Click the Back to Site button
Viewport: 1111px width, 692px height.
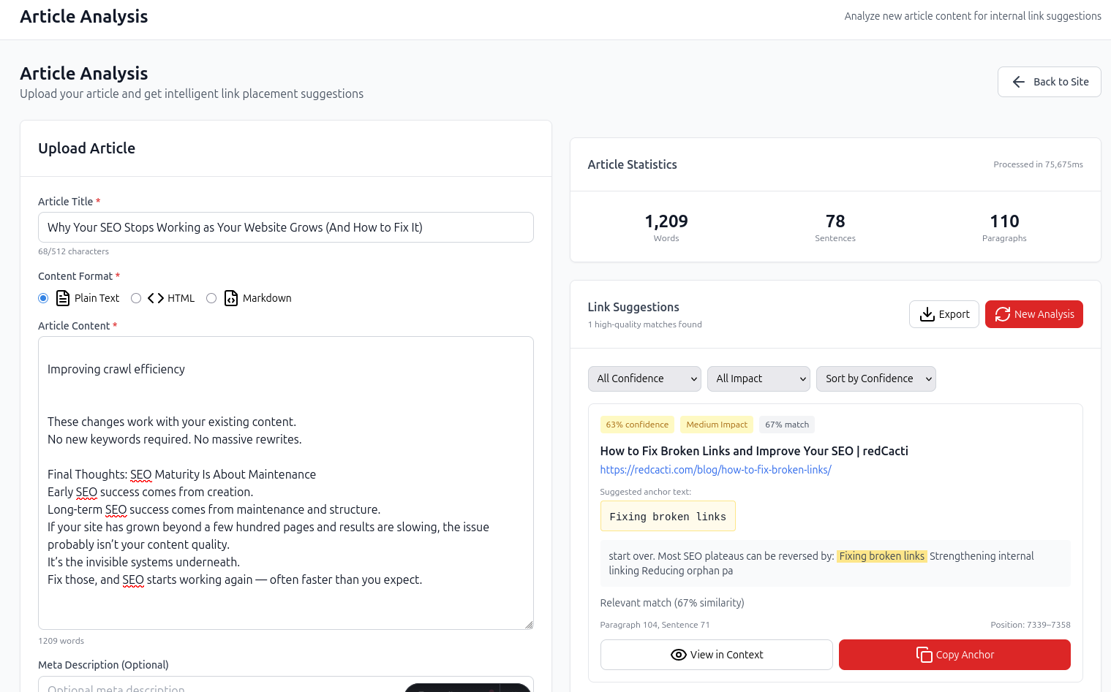pyautogui.click(x=1049, y=82)
